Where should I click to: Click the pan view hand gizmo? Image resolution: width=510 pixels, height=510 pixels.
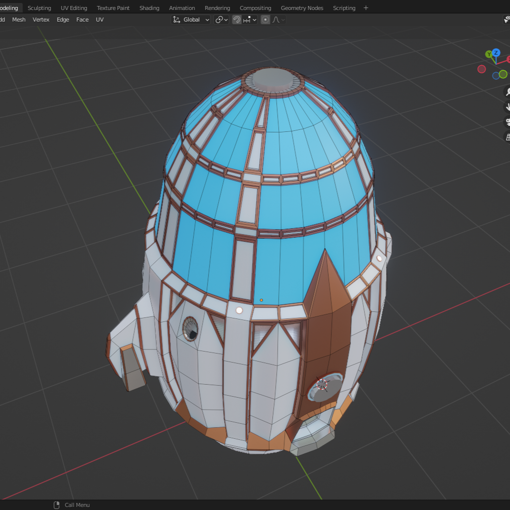(x=506, y=107)
